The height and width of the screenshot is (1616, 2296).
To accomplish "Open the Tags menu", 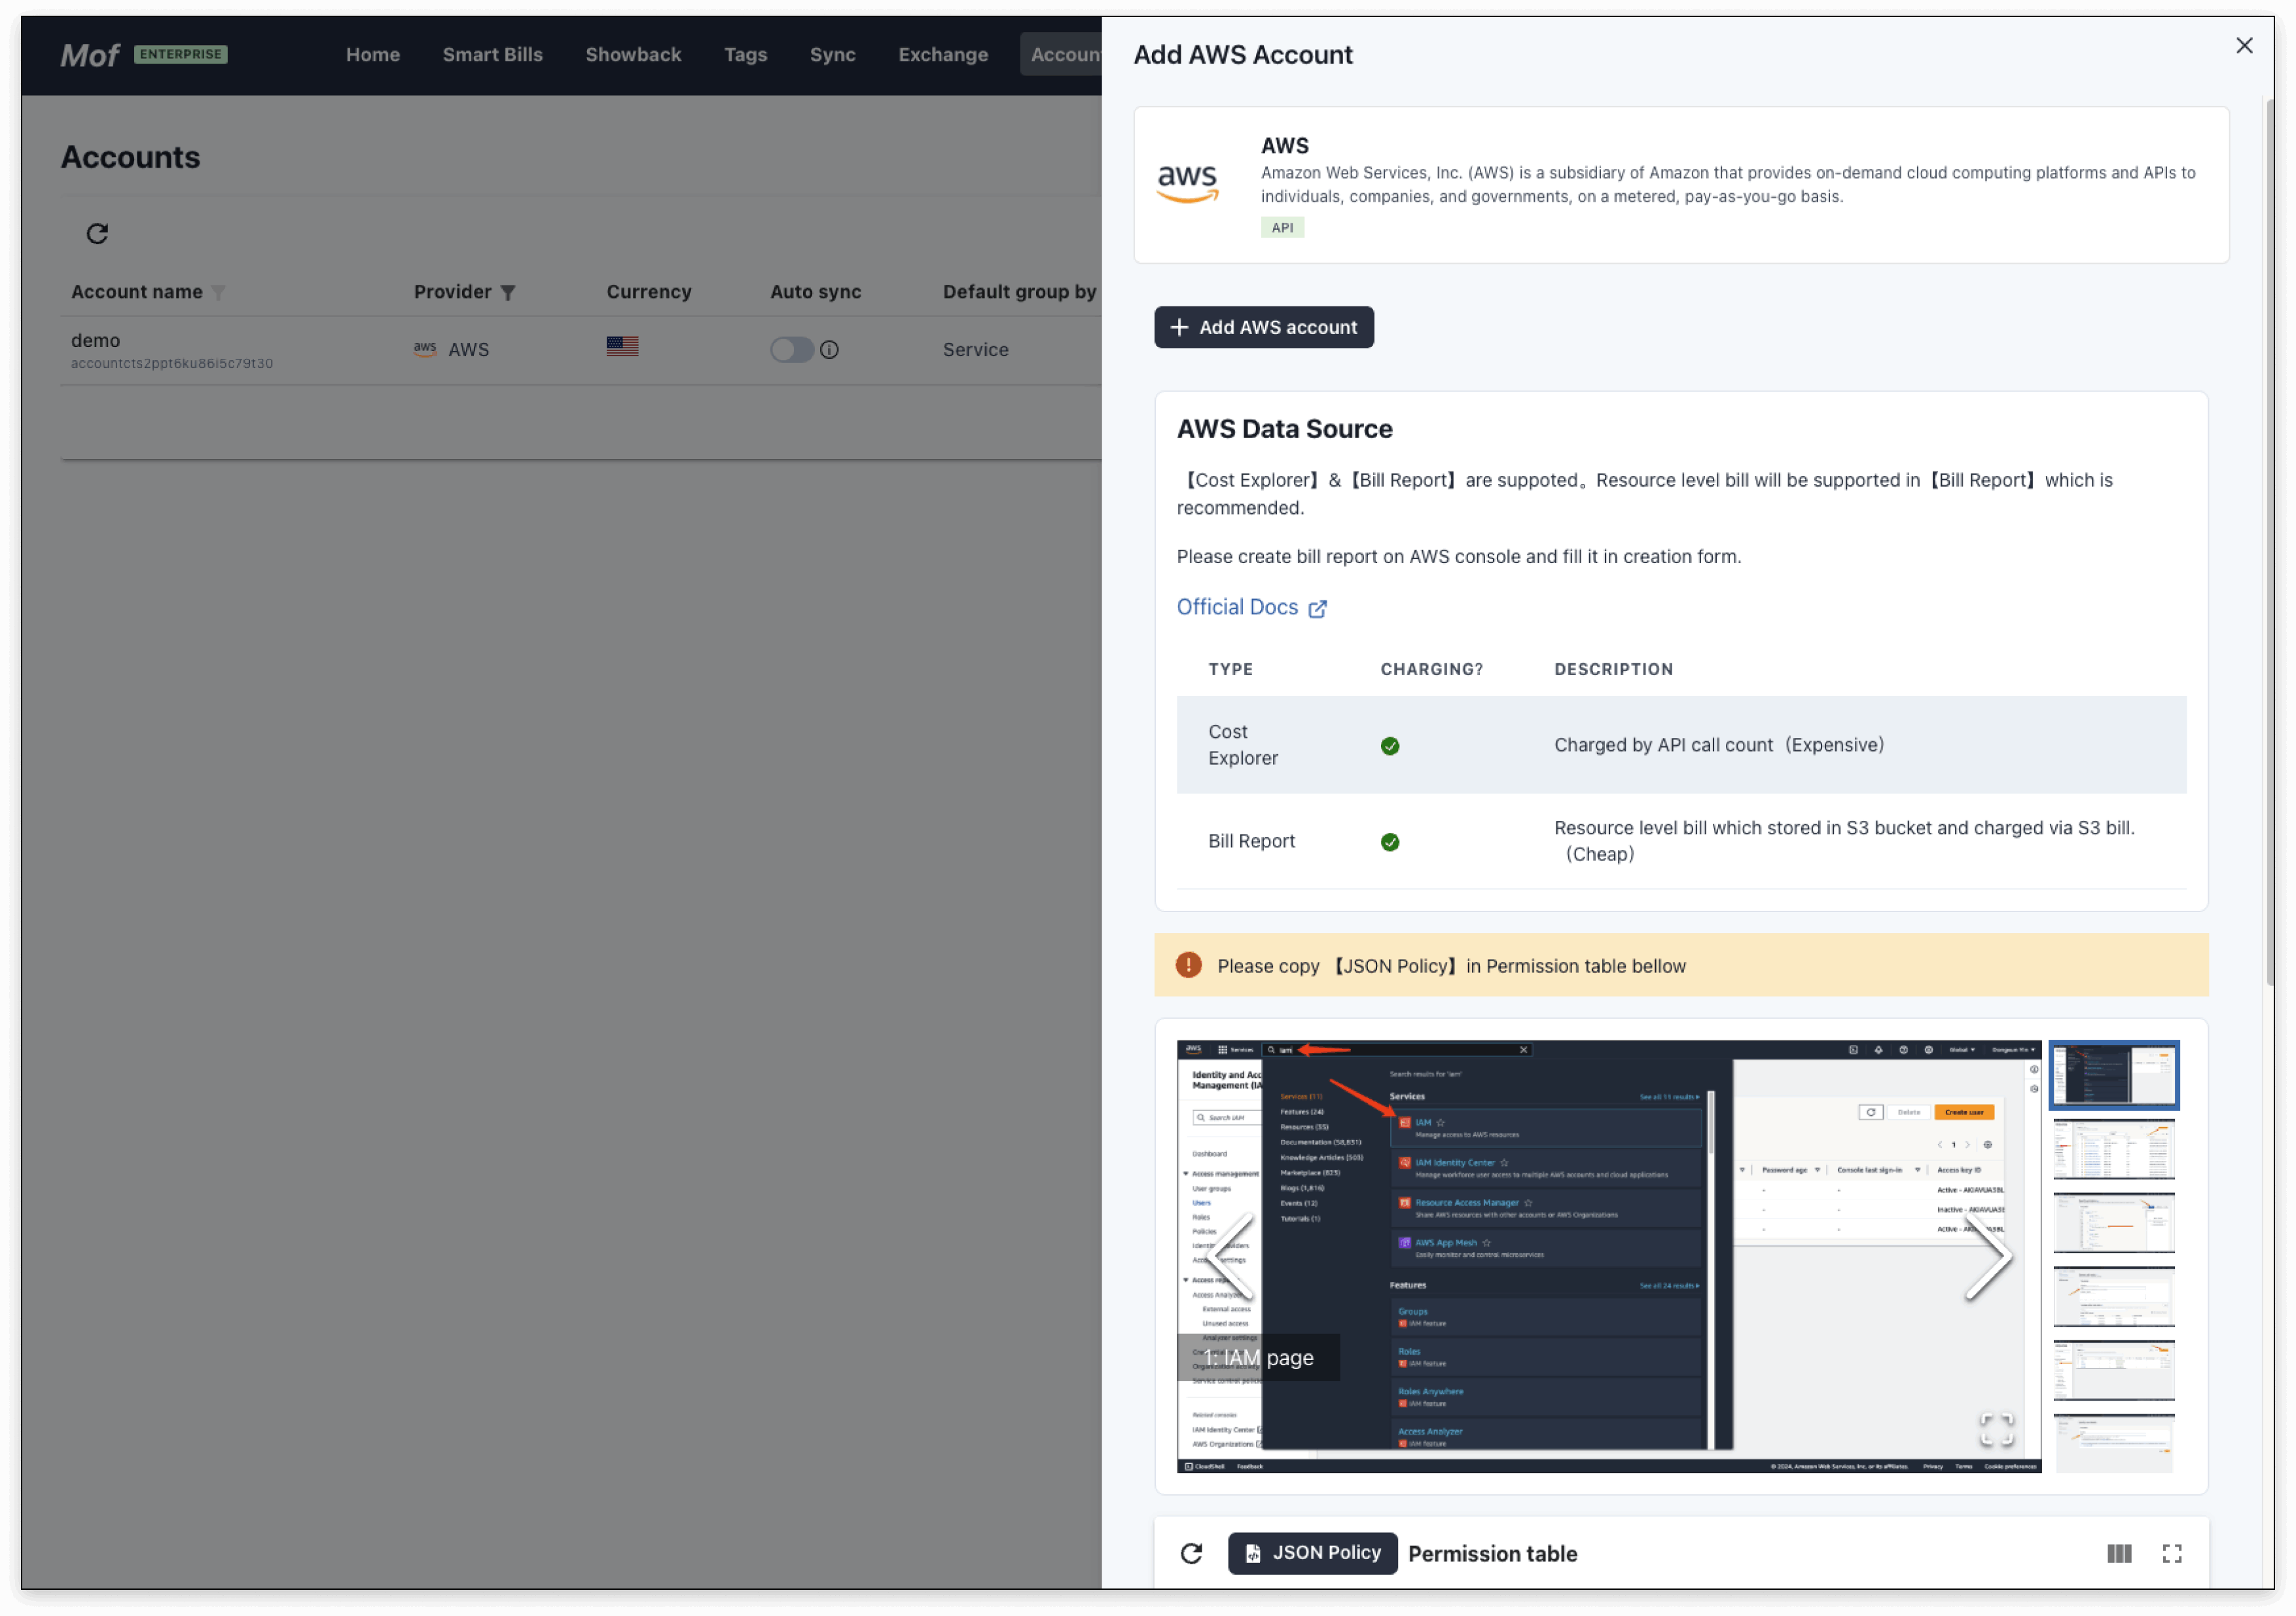I will [x=745, y=54].
